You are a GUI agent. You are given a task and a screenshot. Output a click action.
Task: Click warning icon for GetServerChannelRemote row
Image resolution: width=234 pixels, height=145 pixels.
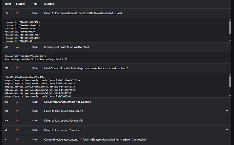[x=17, y=102]
